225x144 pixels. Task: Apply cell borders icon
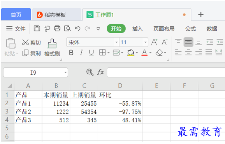click(x=102, y=53)
